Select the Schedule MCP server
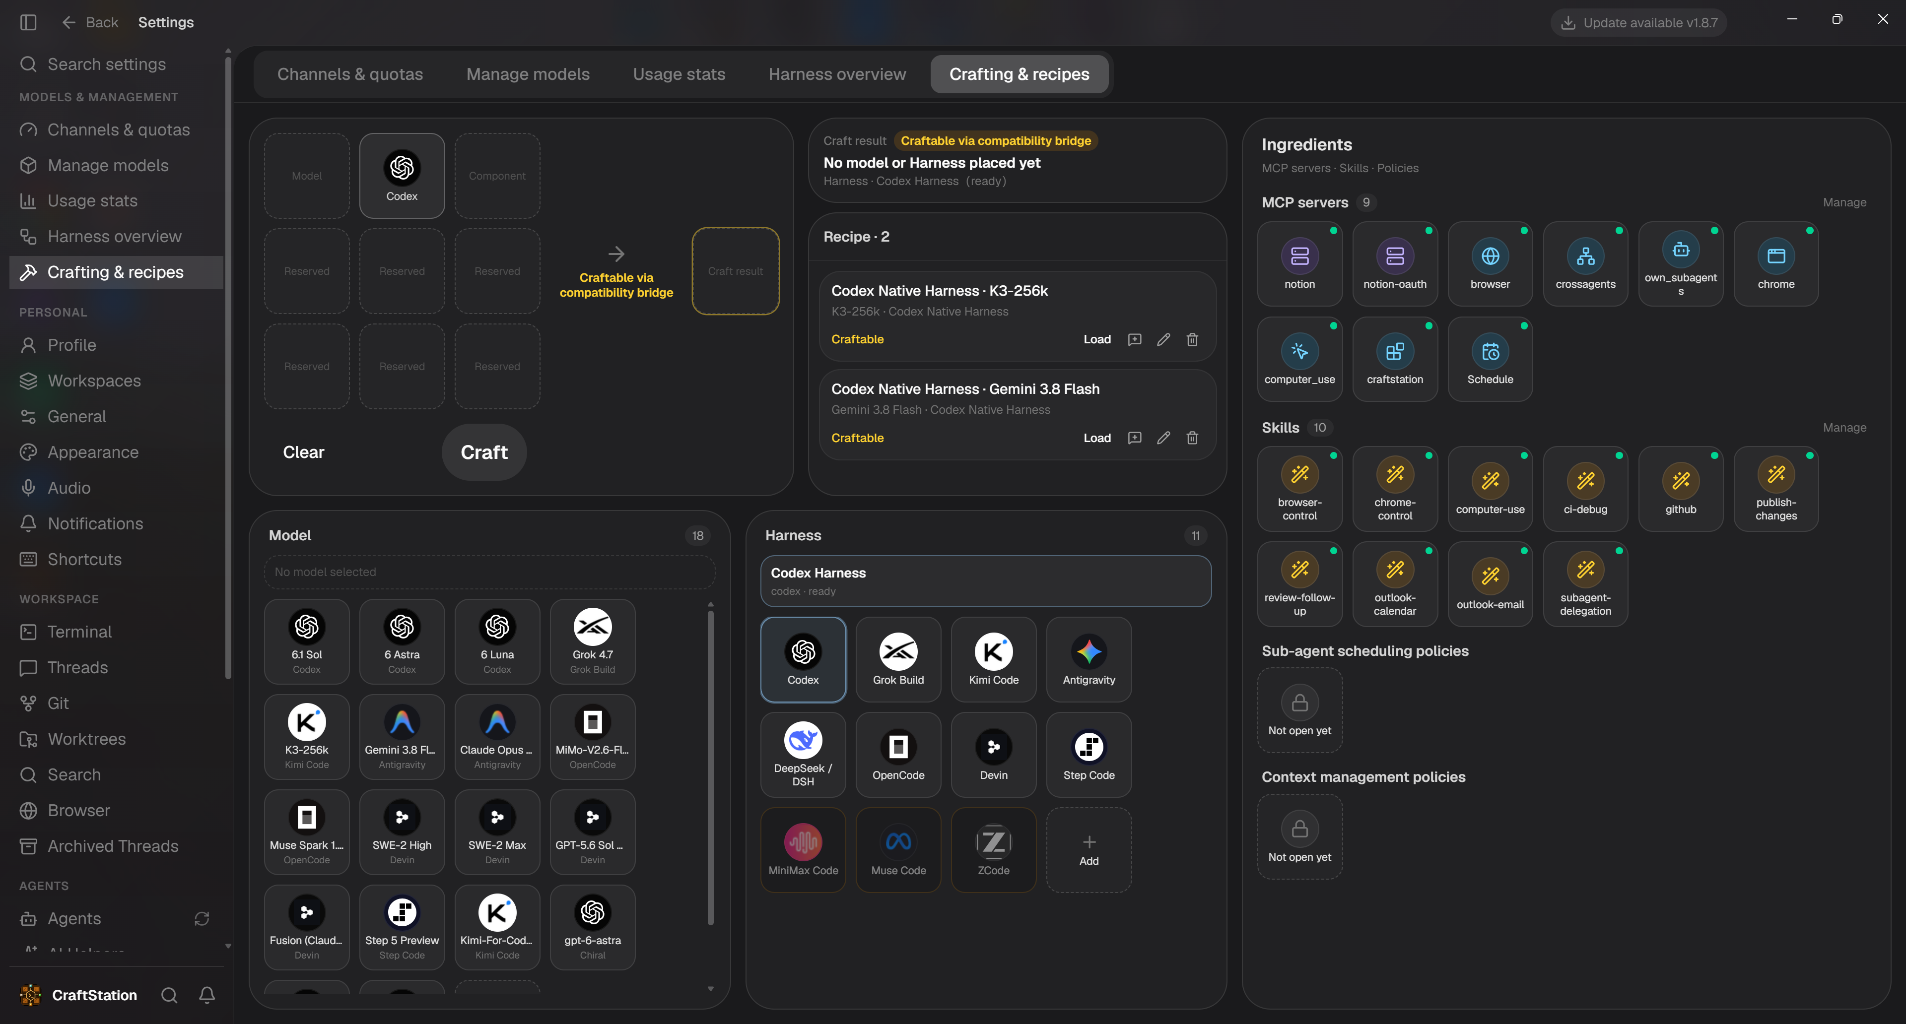The width and height of the screenshot is (1906, 1024). [x=1490, y=359]
